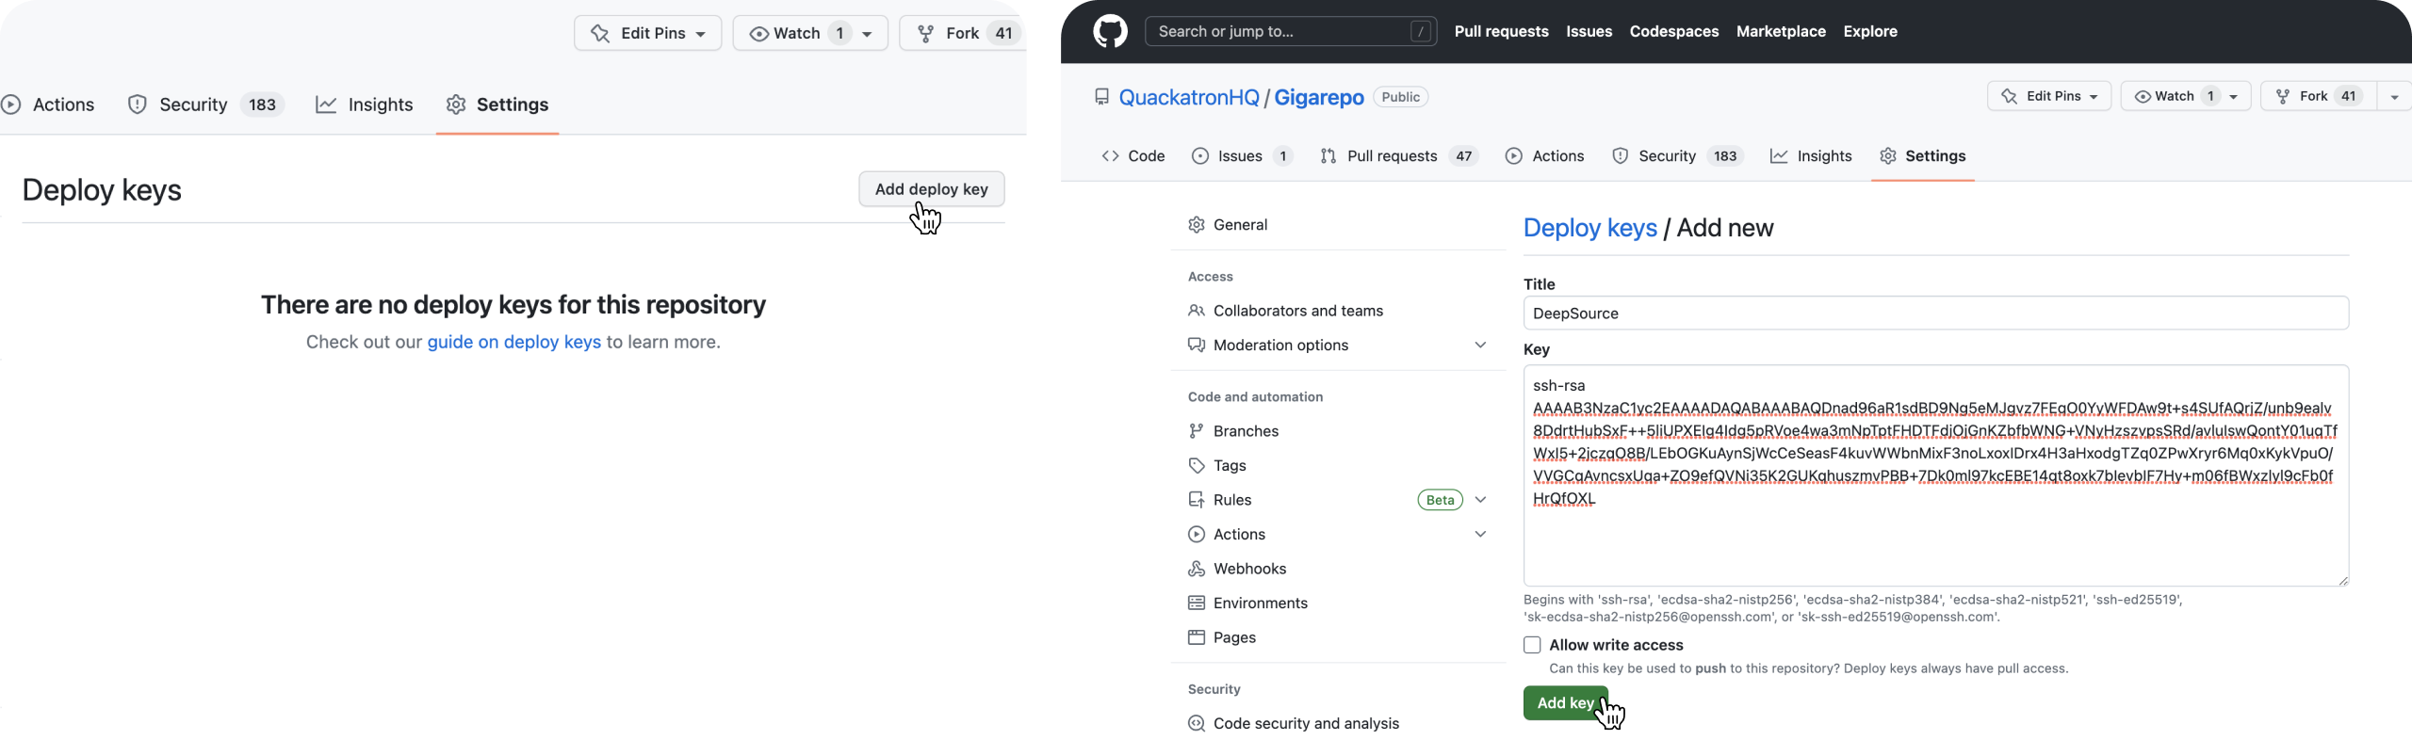
Task: Open Watch caret dropdown in left window
Action: (868, 33)
